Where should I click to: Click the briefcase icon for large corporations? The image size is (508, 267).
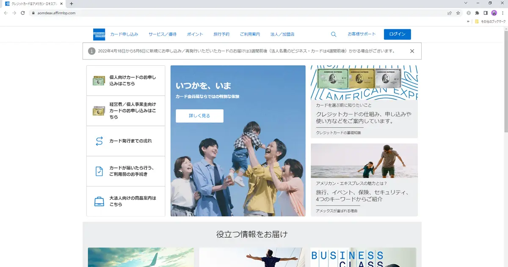point(99,201)
